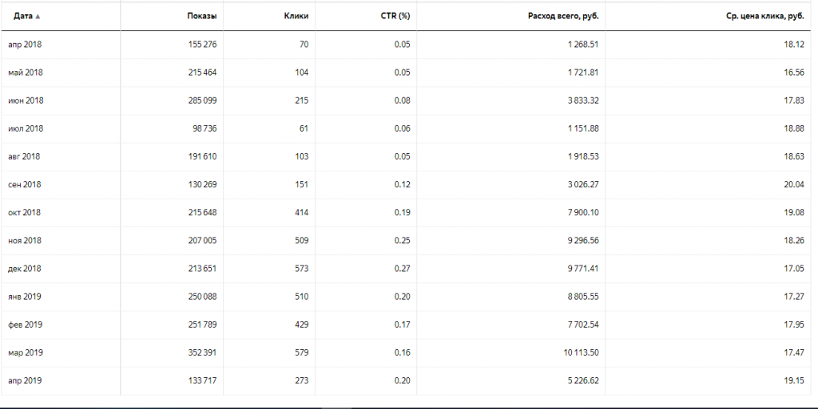The width and height of the screenshot is (818, 409).
Task: Sort table by Клики column header
Action: 296,16
